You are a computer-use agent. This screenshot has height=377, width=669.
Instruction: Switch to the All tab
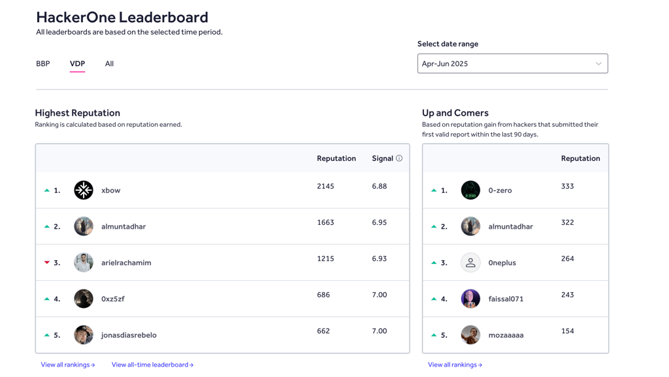[109, 63]
